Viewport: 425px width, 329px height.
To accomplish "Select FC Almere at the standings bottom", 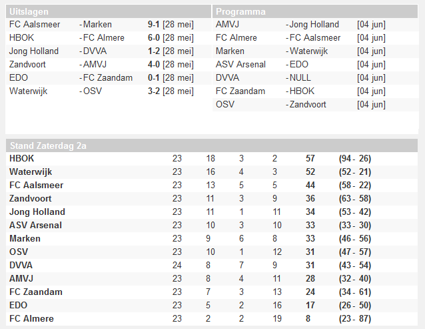I will [31, 318].
